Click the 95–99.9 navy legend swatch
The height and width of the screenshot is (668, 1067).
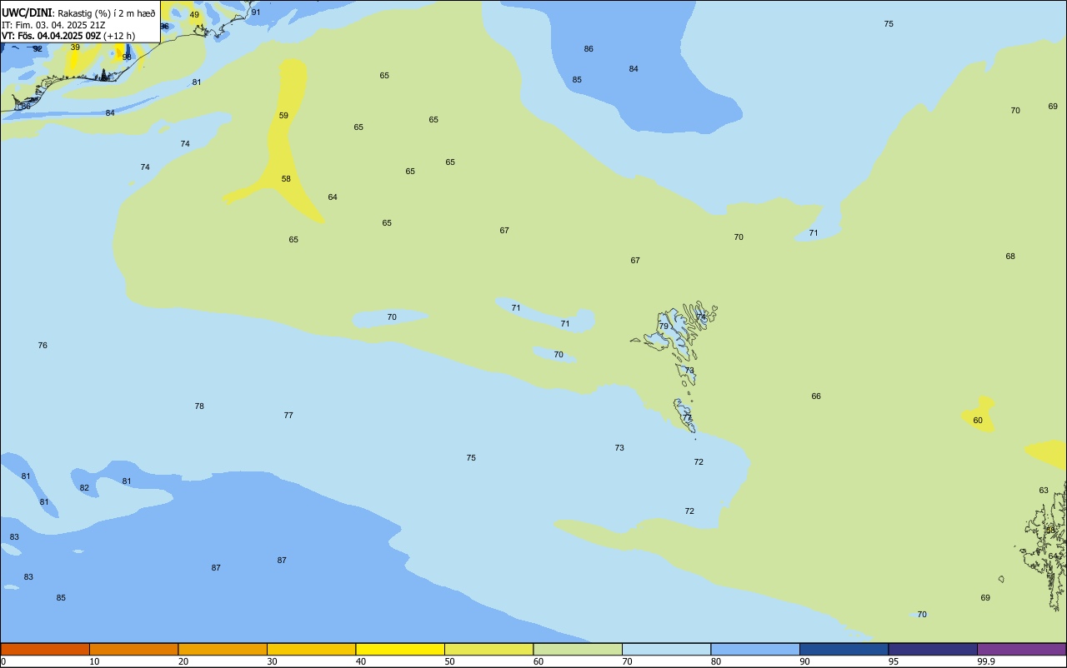[933, 649]
